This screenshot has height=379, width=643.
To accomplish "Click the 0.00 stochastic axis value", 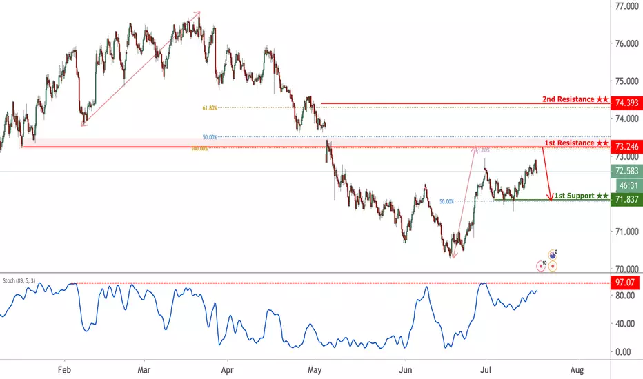I will (623, 352).
